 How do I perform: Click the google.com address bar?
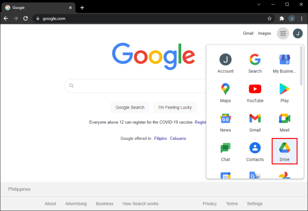[154, 18]
